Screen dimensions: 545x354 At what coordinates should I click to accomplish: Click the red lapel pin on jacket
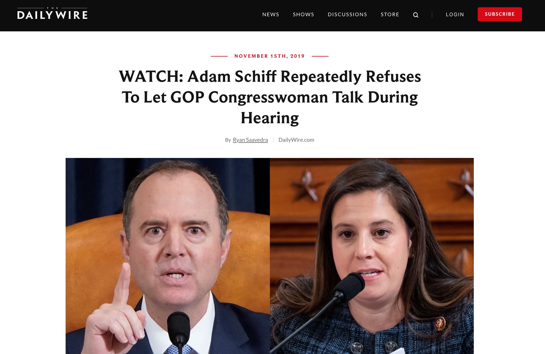click(440, 323)
